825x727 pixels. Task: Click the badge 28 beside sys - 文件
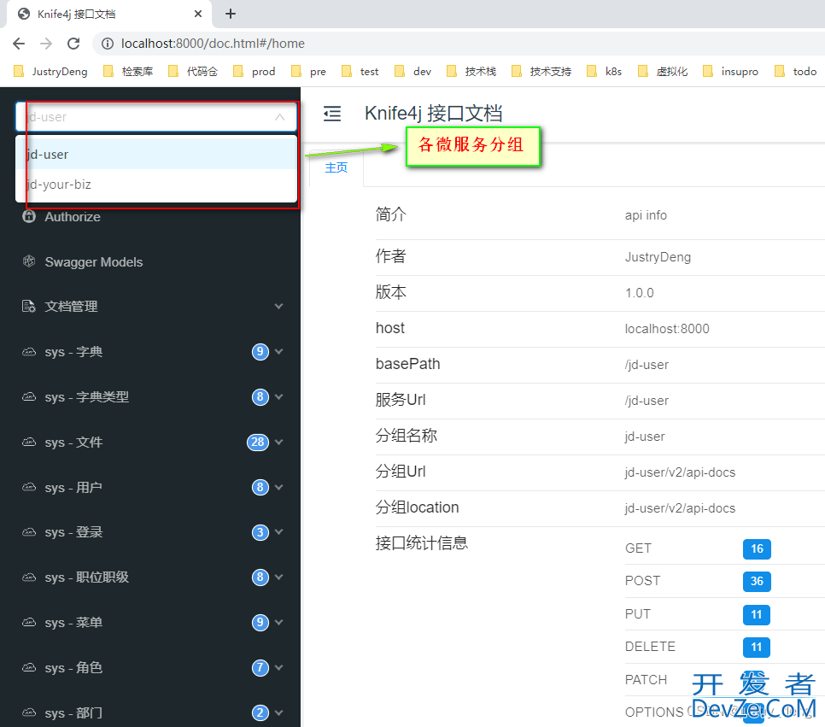[x=258, y=443]
